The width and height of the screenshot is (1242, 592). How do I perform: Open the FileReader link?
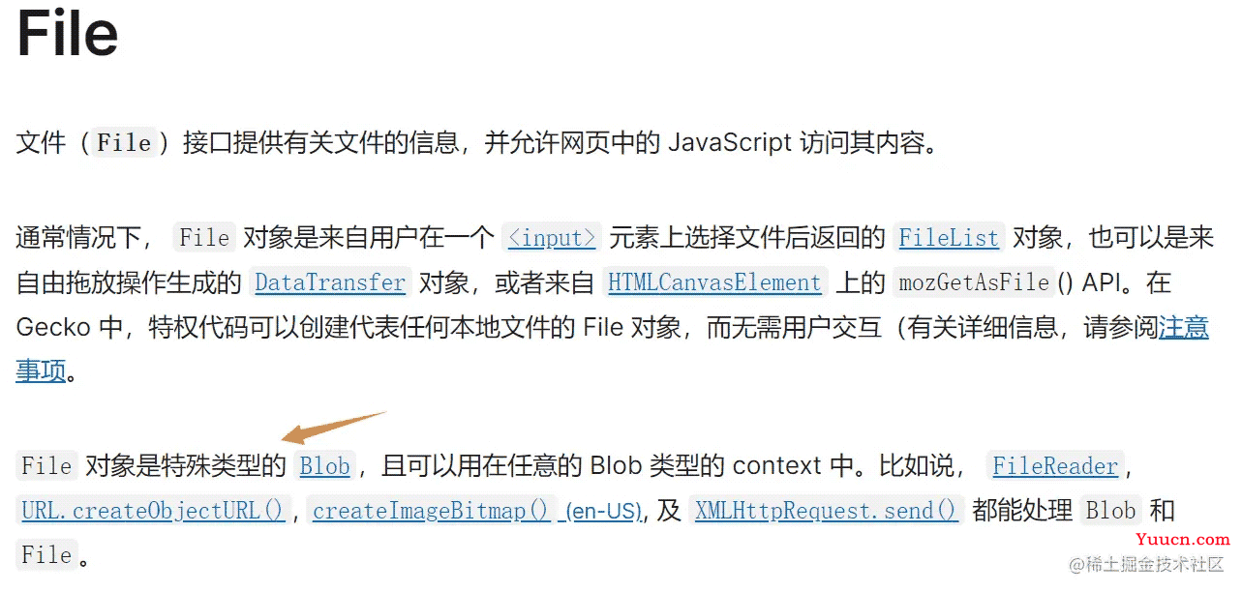point(1055,466)
